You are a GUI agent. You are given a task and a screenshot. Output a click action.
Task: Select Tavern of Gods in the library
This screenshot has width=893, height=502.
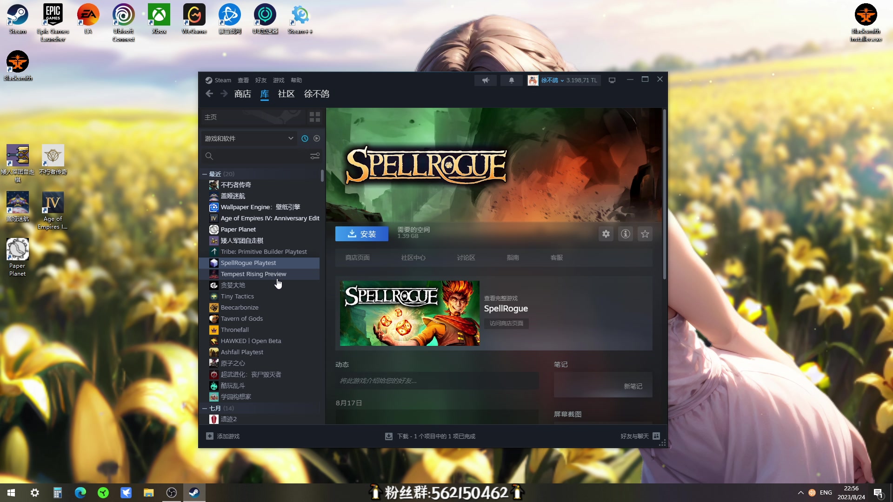pos(259,319)
